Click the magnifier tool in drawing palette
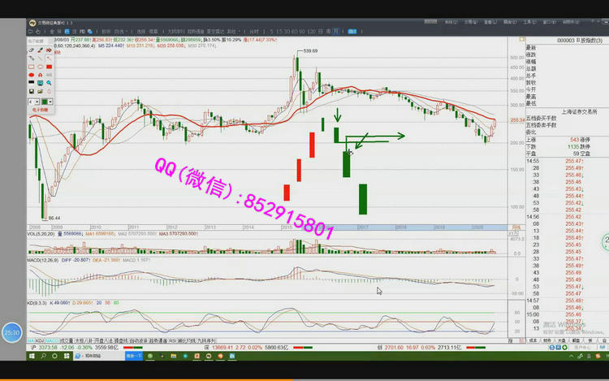 pos(50,82)
